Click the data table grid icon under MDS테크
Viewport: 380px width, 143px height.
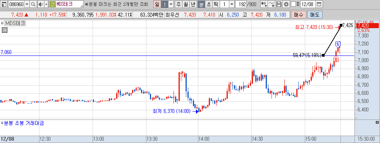click(x=5, y=30)
